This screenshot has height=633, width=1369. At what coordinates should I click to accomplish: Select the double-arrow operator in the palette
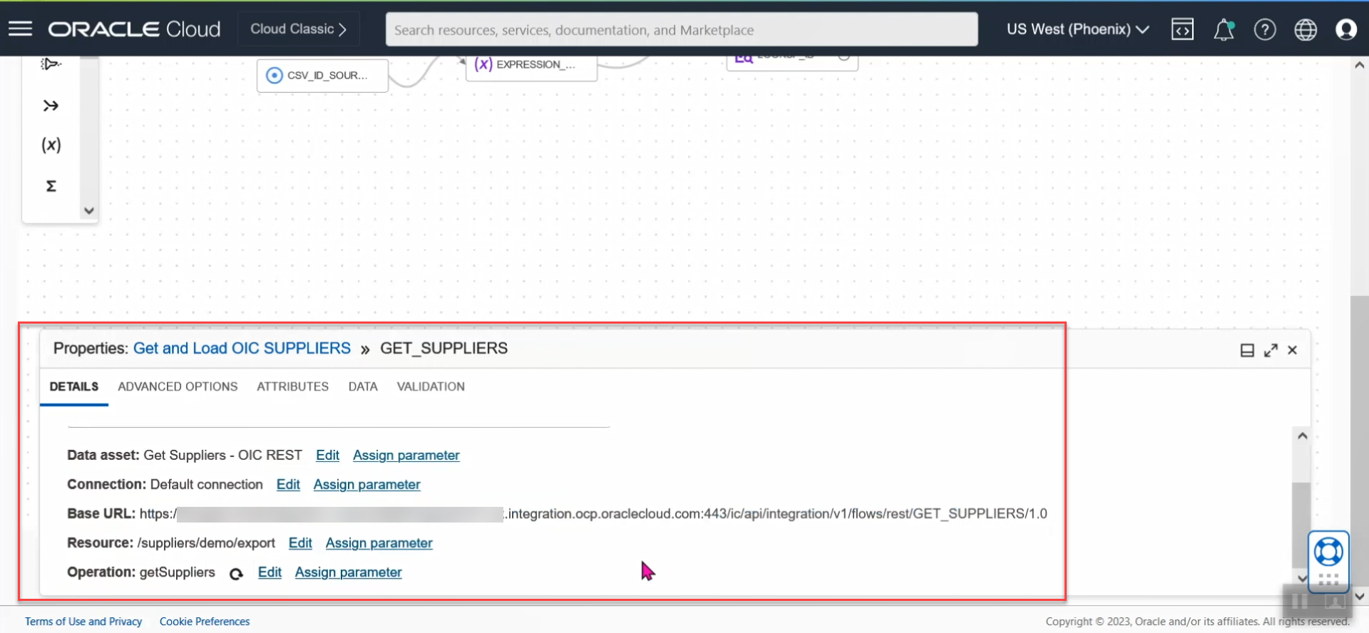51,105
